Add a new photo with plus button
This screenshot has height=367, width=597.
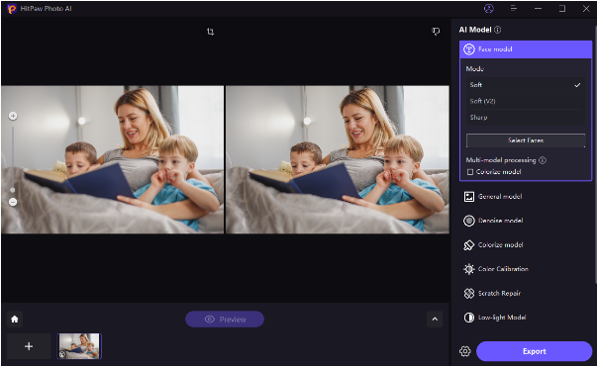(x=29, y=346)
